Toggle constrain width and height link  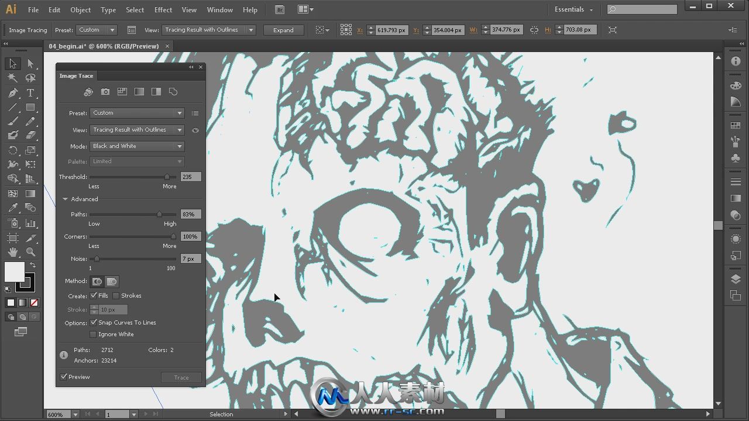(534, 30)
